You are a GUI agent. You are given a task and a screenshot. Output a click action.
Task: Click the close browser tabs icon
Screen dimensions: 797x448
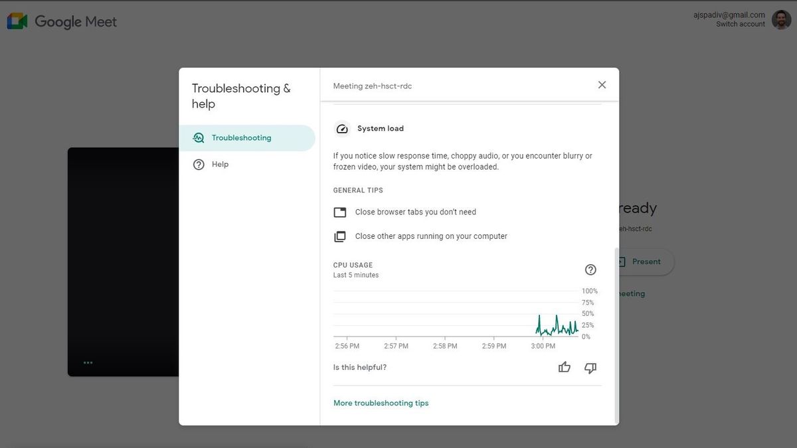(x=340, y=212)
